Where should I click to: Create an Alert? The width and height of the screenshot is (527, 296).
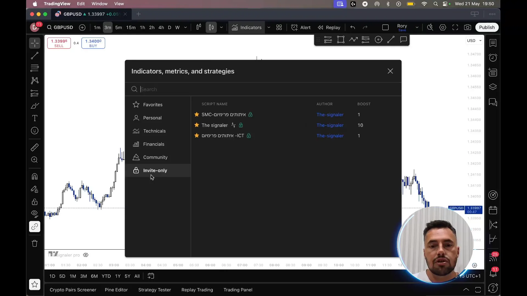pyautogui.click(x=301, y=27)
